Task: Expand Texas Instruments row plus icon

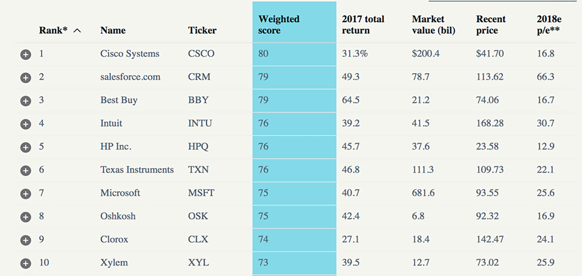Action: pyautogui.click(x=26, y=171)
